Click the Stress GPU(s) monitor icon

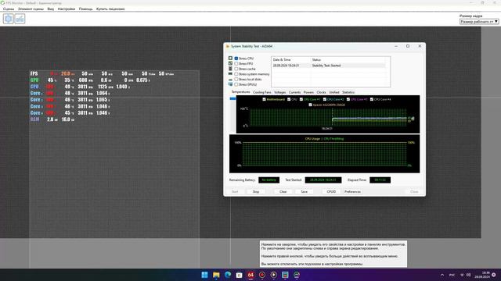click(230, 84)
